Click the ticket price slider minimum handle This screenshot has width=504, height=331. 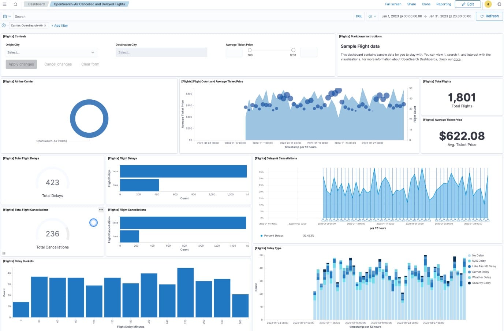click(250, 50)
